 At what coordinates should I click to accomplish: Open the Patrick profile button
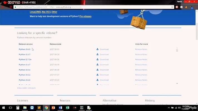click(x=179, y=1)
